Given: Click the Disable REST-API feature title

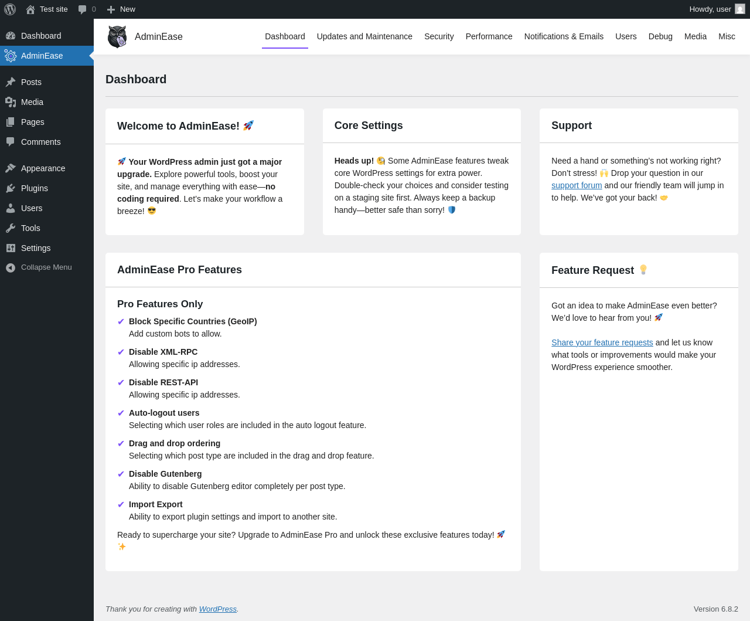Looking at the screenshot, I should pyautogui.click(x=163, y=382).
